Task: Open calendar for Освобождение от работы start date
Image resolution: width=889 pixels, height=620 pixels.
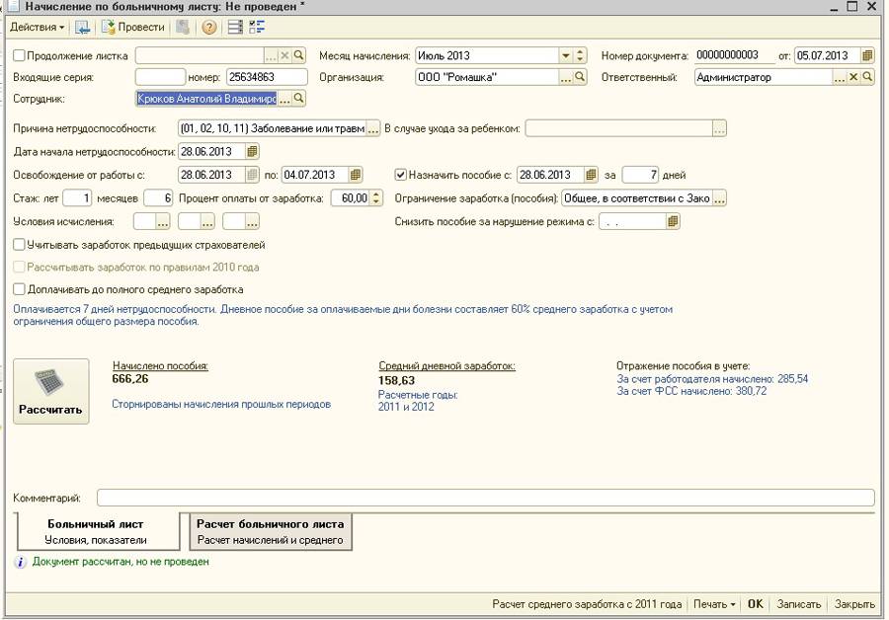Action: tap(252, 175)
